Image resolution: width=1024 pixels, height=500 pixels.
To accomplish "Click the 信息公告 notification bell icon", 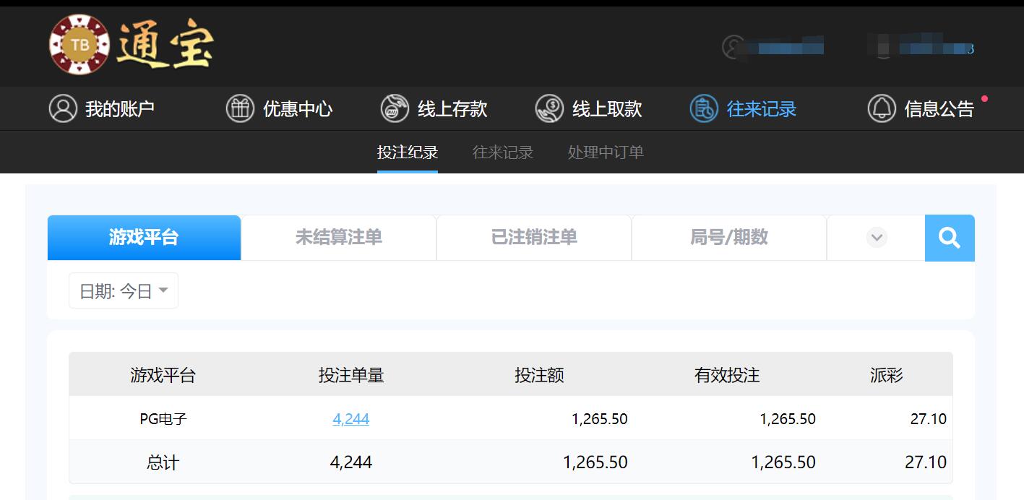I will pos(882,108).
